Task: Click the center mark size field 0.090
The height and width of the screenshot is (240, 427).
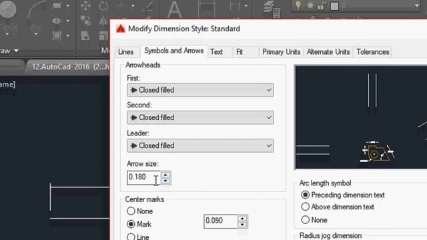Action: [221, 221]
